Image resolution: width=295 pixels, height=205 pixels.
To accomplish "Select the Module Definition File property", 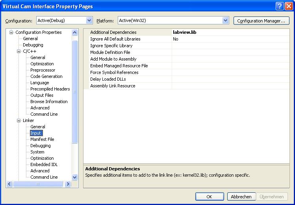I will click(x=110, y=52).
